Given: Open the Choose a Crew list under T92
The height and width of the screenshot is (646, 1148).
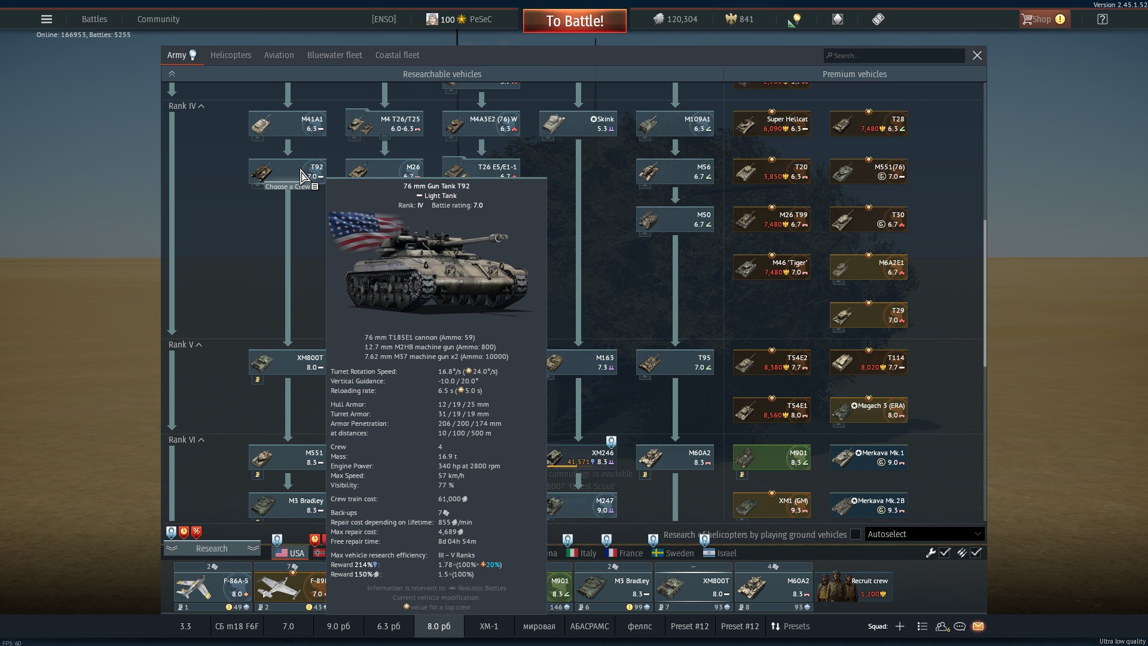Looking at the screenshot, I should coord(292,187).
